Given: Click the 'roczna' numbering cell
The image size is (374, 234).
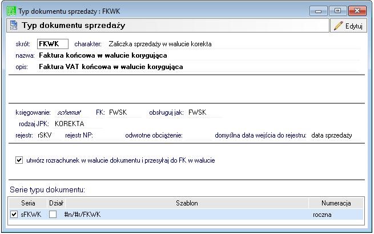Looking at the screenshot, I should [x=323, y=214].
